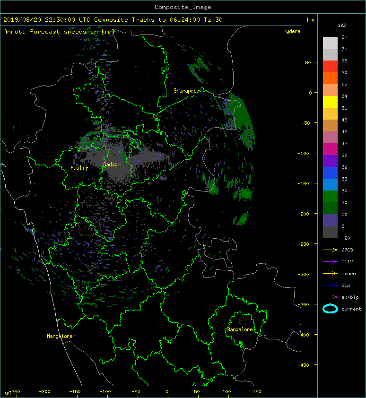Pick the bright green 20–30 dBZ swatch
Image resolution: width=366 pixels, height=398 pixels.
(330, 197)
